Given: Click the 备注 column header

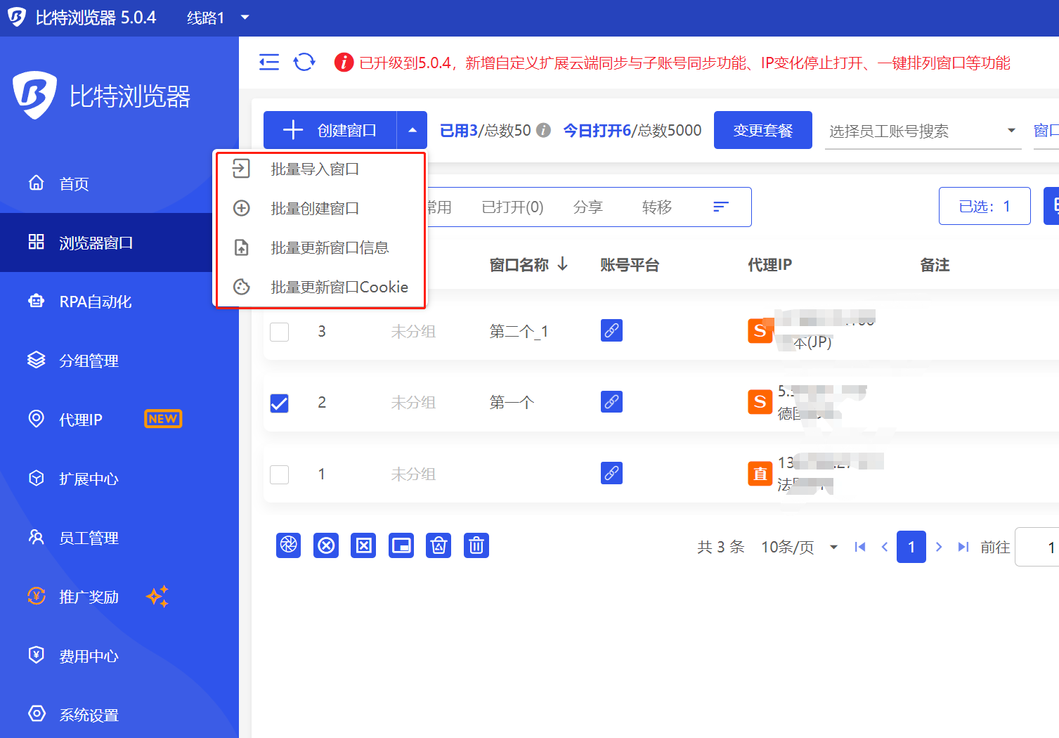Looking at the screenshot, I should (x=935, y=265).
